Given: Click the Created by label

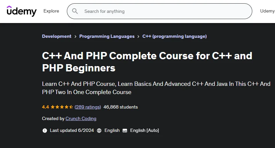Looking at the screenshot, I should coord(53,119).
